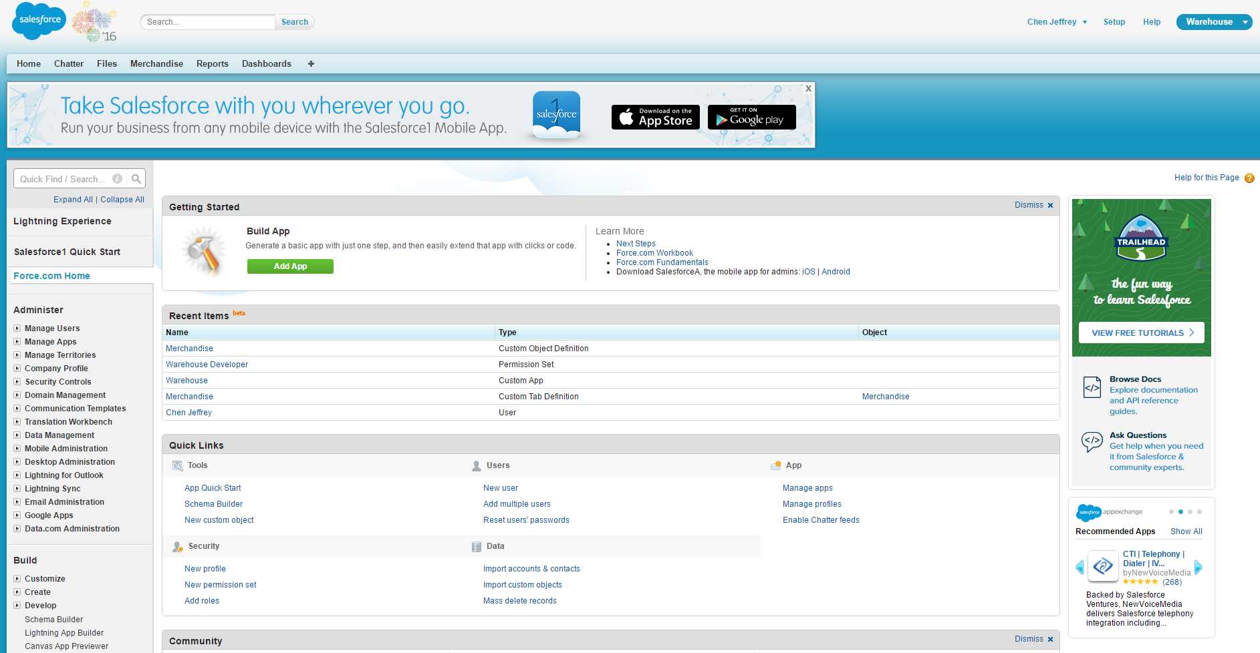
Task: Select the fourth AppExchange carousel dot
Action: 1199,512
